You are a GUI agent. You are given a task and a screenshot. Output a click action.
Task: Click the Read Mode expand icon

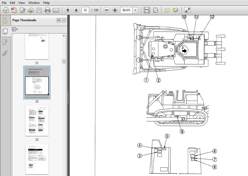188,10
